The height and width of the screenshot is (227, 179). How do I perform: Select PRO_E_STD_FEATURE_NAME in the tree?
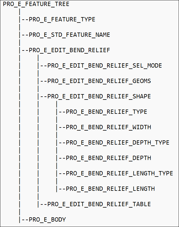click(x=69, y=35)
